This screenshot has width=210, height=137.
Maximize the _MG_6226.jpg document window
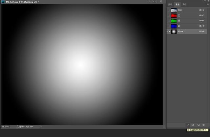155,1
